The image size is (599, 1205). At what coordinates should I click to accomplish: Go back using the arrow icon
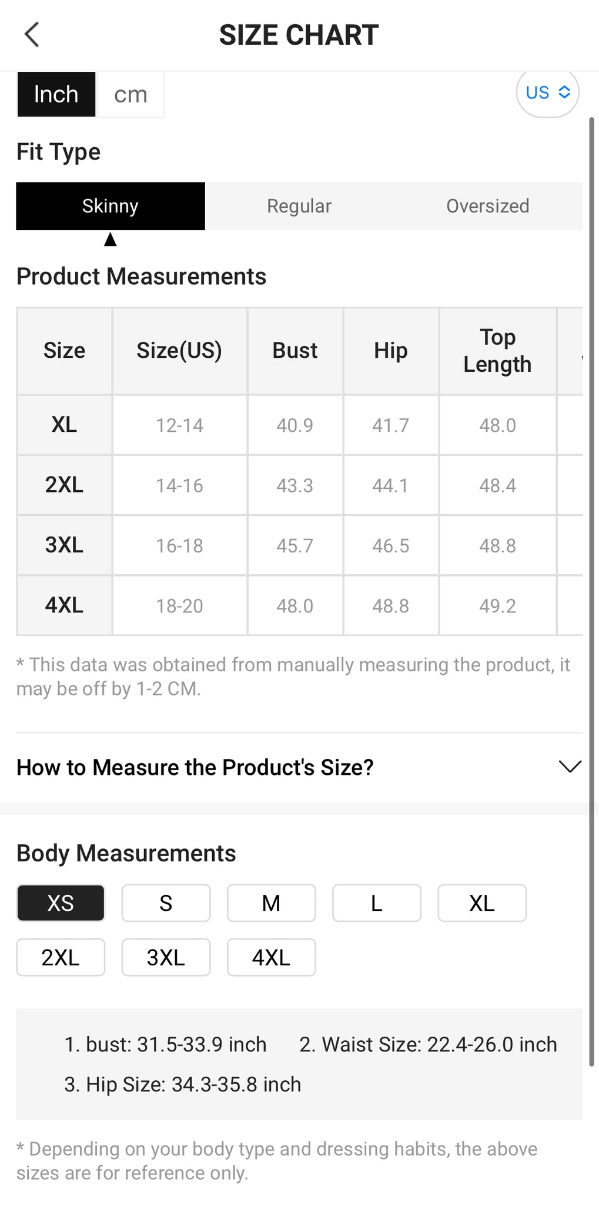pos(32,35)
